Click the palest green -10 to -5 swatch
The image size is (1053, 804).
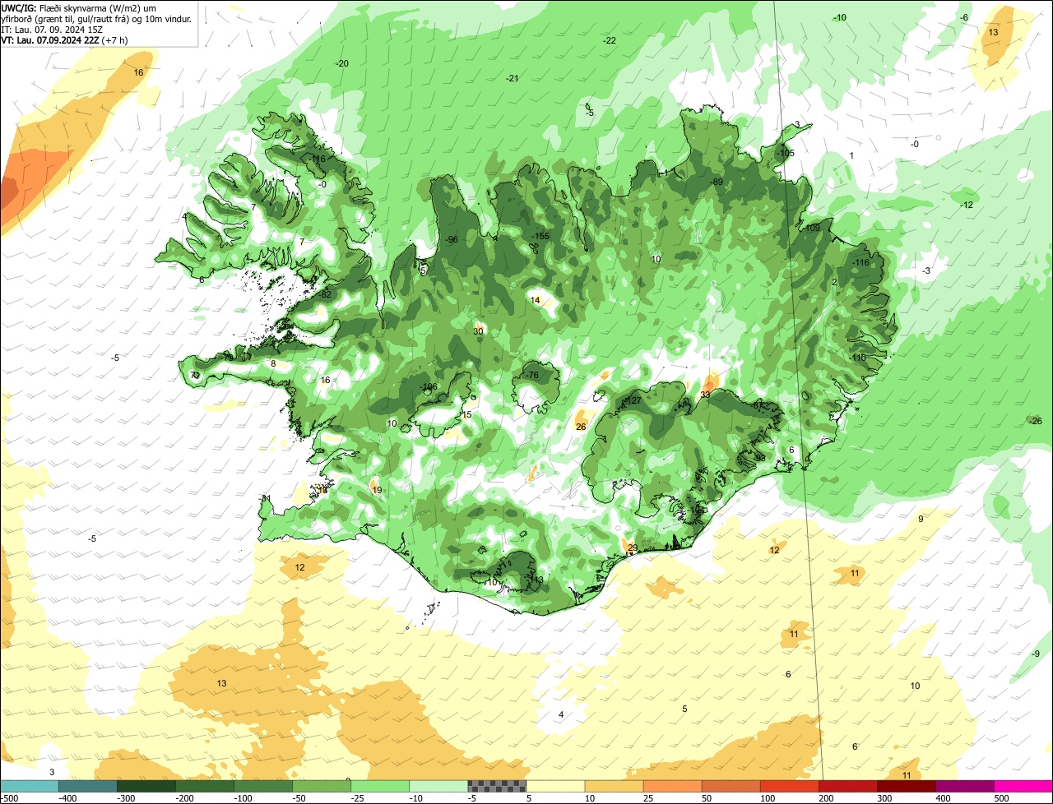tap(438, 786)
